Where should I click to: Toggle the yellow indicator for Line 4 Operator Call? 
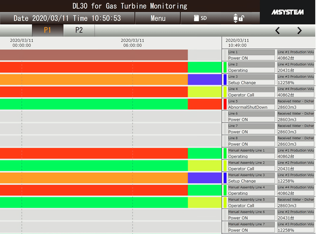click(225, 92)
